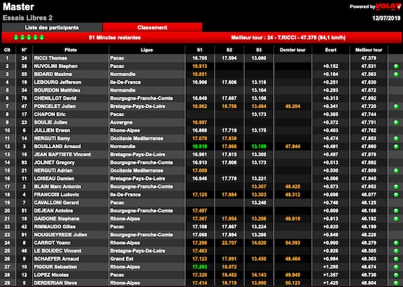Click the green indicator on SOULIE Julien's row

tap(396, 122)
